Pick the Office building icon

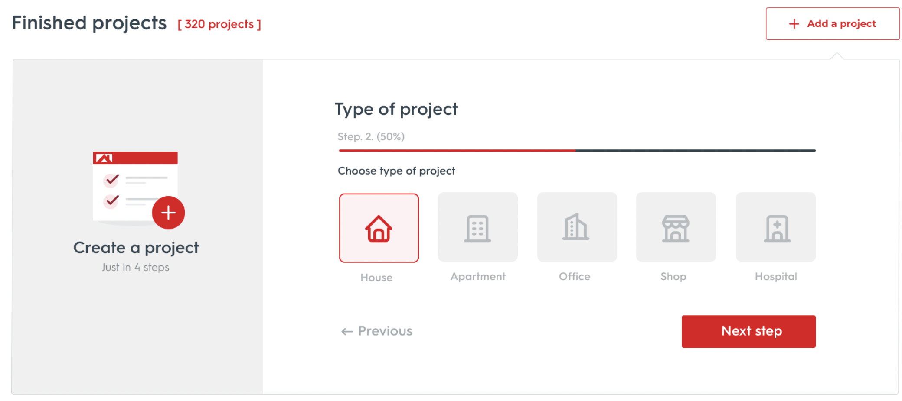577,227
